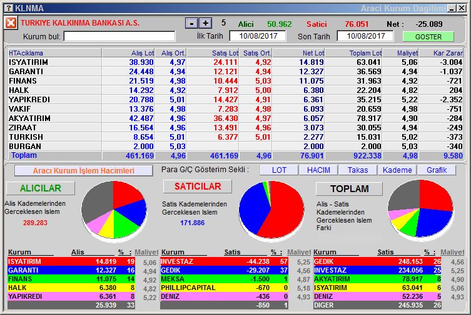
Task: Click the TOPLAM button
Action: (x=350, y=189)
